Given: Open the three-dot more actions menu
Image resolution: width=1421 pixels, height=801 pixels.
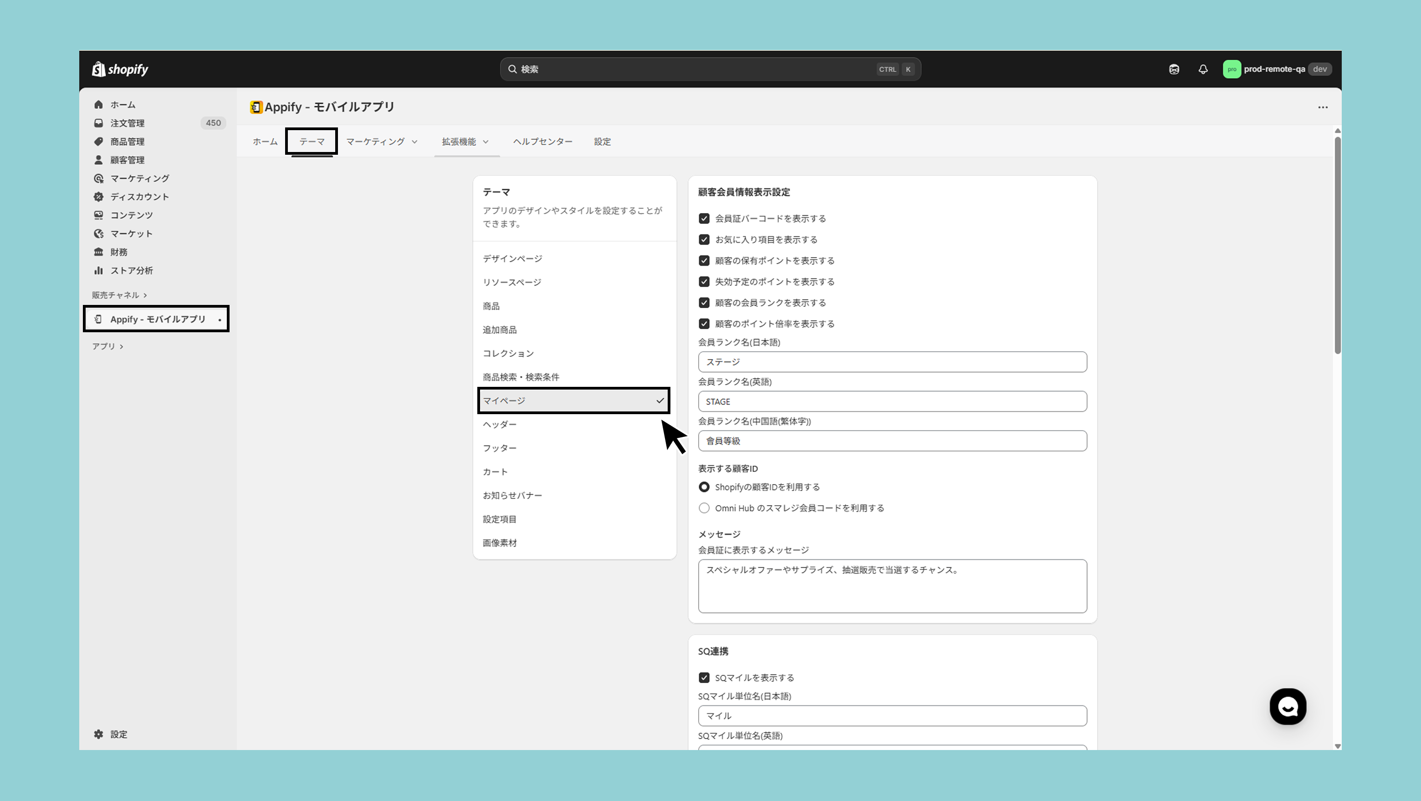Looking at the screenshot, I should (x=1323, y=107).
